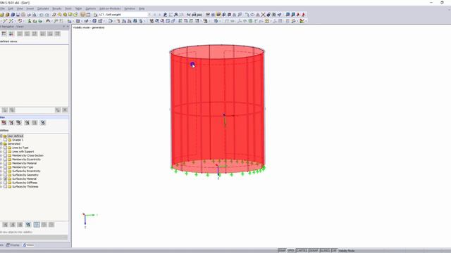
Task: Expand the Surfaces by Material node
Action: (x=1, y=179)
